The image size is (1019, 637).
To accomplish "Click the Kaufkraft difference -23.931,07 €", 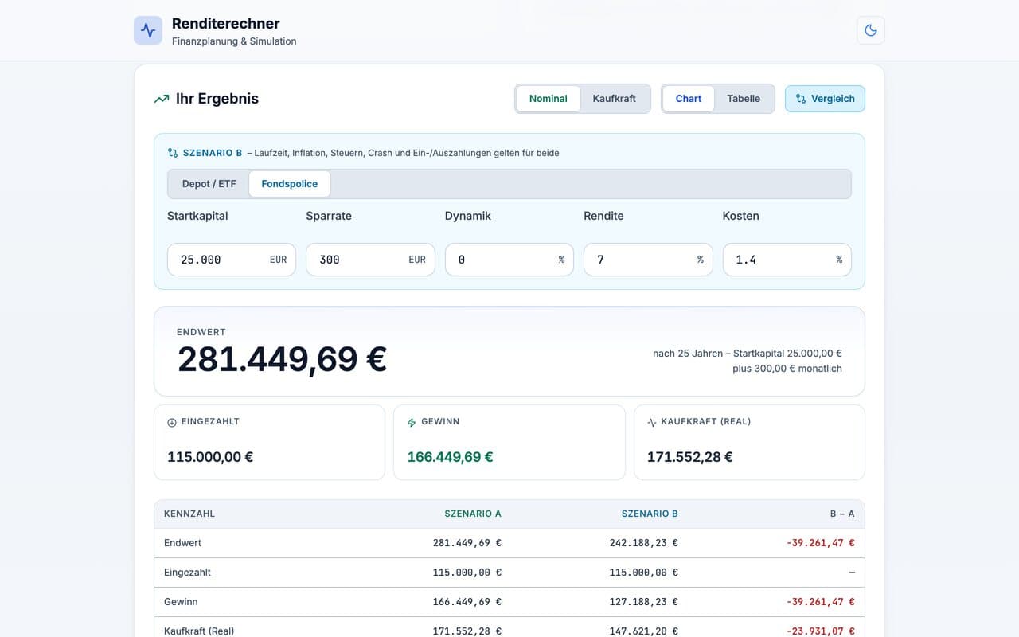I will [x=821, y=631].
